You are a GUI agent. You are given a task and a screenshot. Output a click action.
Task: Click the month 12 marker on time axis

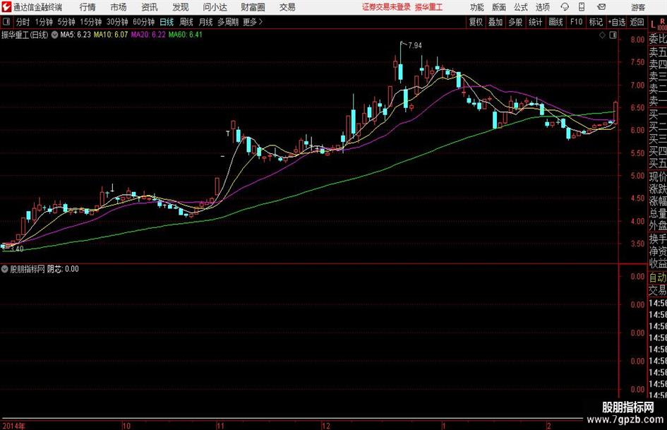click(326, 426)
